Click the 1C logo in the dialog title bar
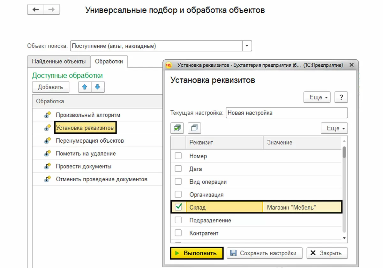The height and width of the screenshot is (268, 383). point(169,65)
